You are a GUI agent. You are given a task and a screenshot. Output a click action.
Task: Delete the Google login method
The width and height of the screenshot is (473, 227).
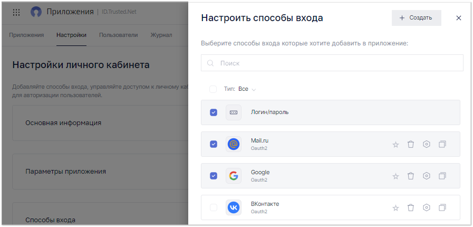point(411,176)
